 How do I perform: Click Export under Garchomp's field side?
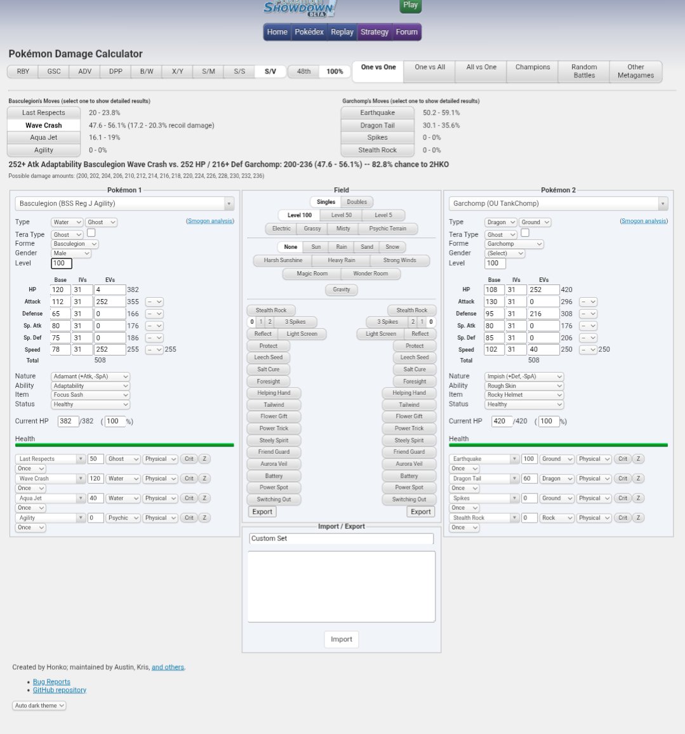[x=421, y=512]
